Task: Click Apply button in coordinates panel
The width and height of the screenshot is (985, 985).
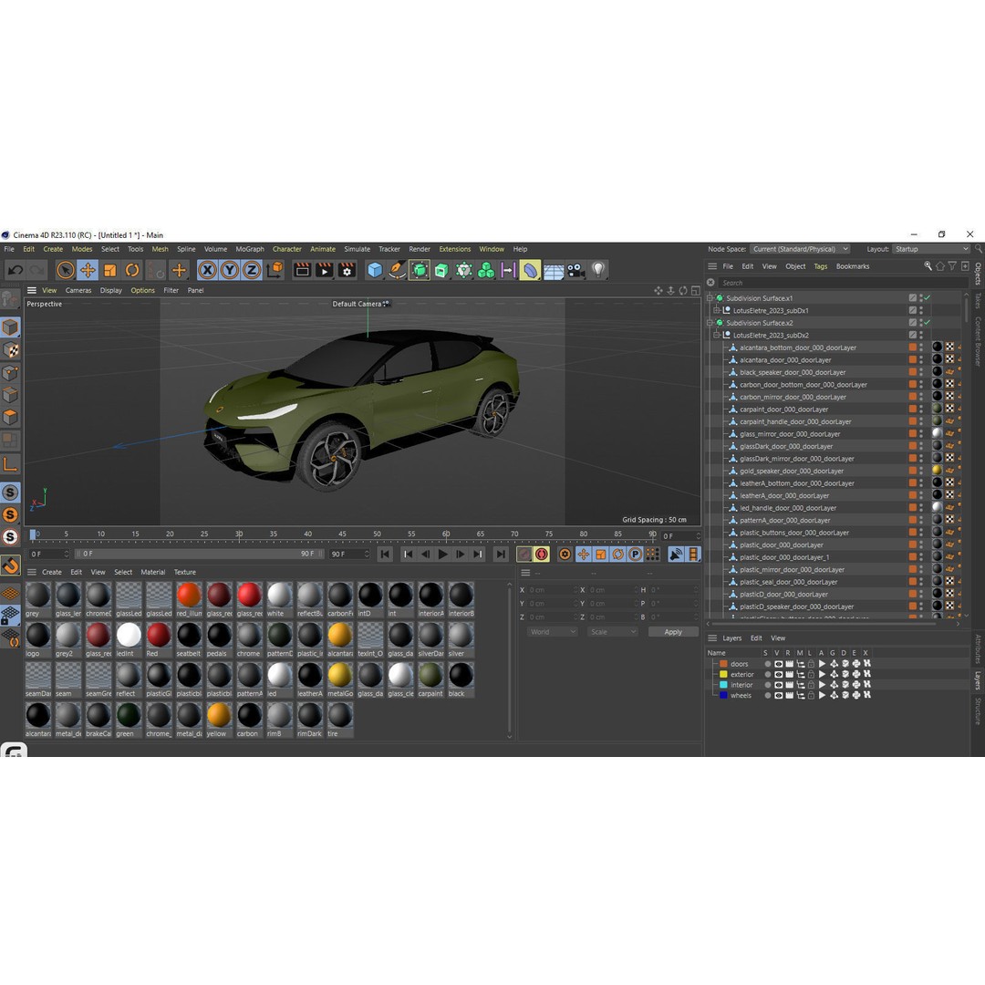Action: pos(673,632)
